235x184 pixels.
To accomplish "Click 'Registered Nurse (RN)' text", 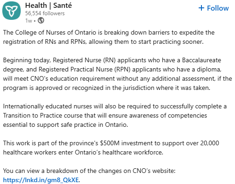I will [84, 60].
